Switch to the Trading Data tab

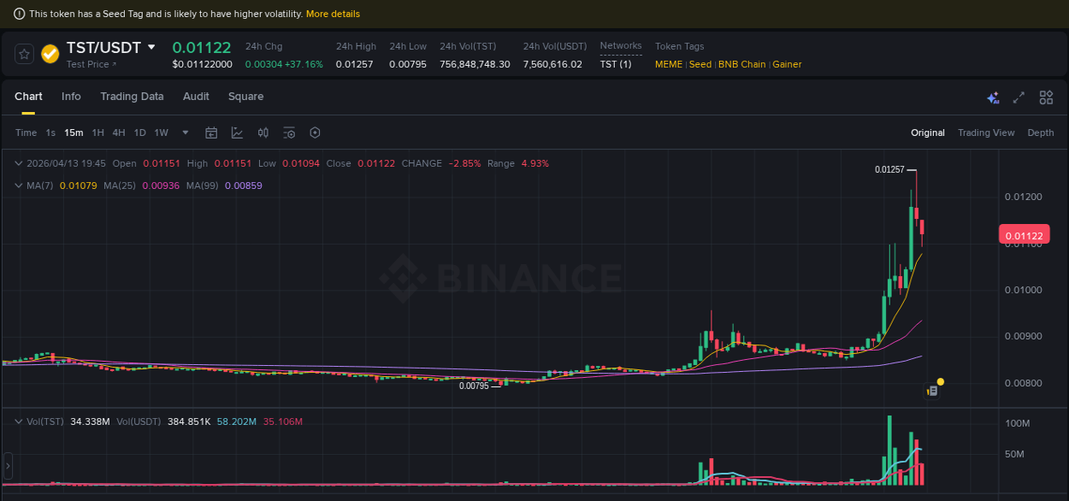(132, 97)
